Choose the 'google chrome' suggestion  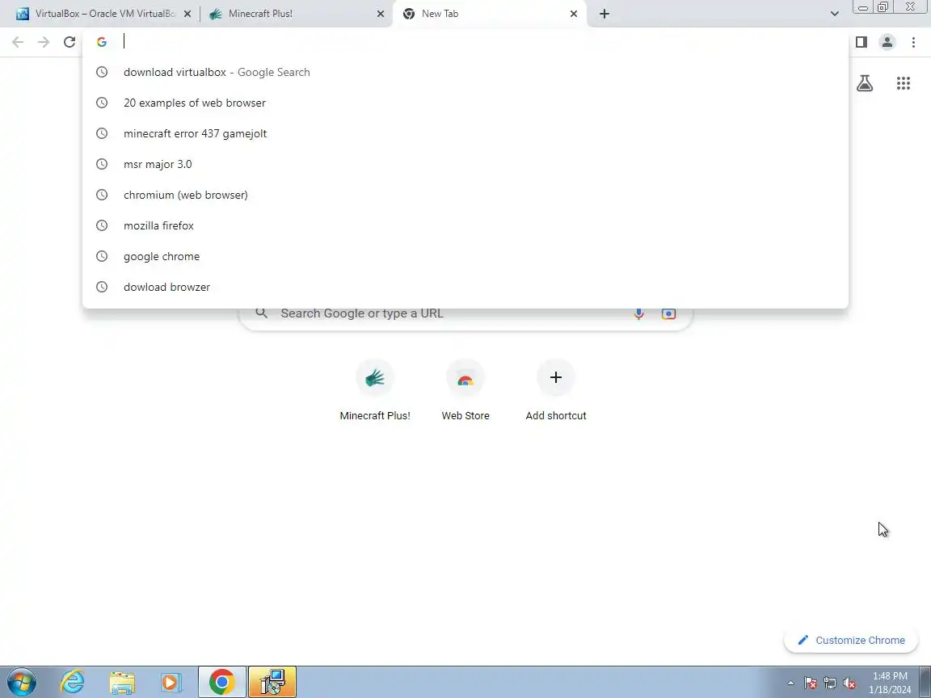[465, 256]
